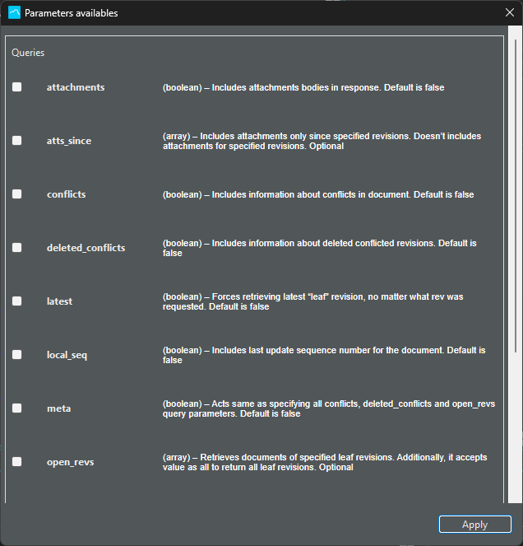The width and height of the screenshot is (523, 546).
Task: Check the atts_since parameter box
Action: click(17, 141)
